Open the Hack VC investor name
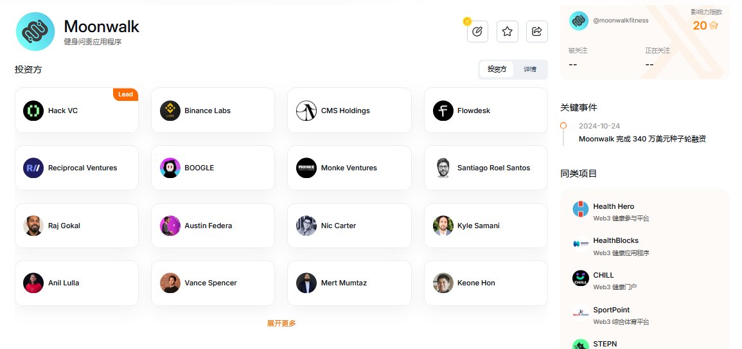 pyautogui.click(x=63, y=111)
